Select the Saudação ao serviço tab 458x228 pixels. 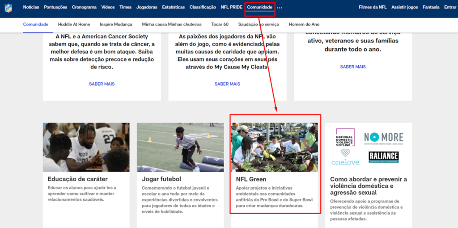259,25
